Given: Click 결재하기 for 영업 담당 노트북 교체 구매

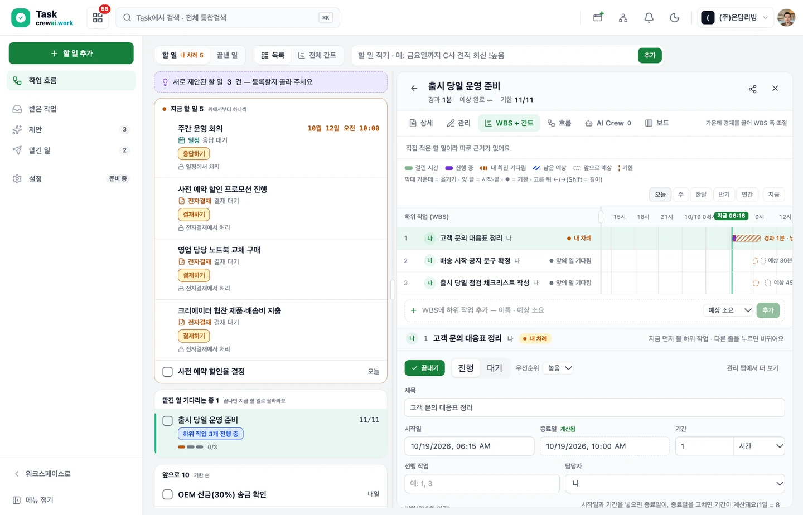Looking at the screenshot, I should 194,275.
